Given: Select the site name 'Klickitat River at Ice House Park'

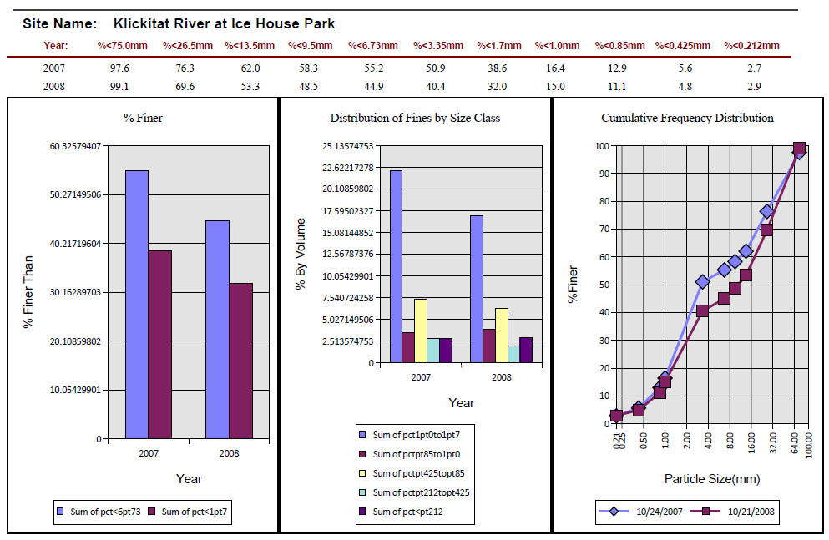Looking at the screenshot, I should [224, 24].
